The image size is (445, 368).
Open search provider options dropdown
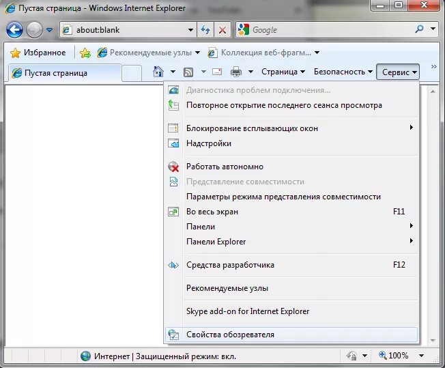pos(433,29)
